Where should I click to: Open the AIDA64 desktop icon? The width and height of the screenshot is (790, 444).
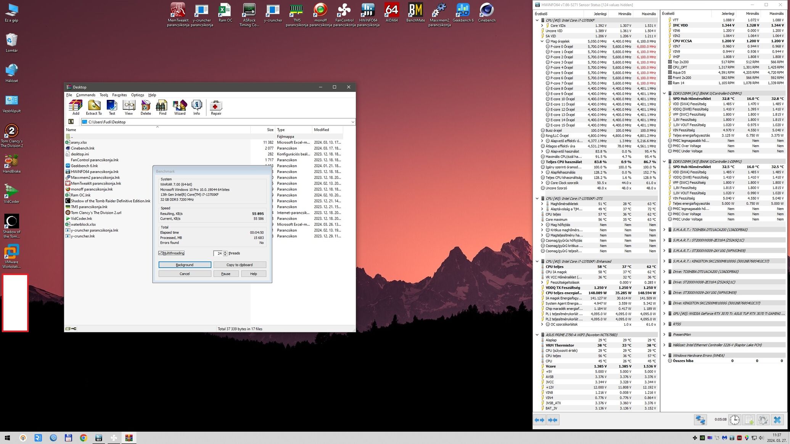click(391, 13)
